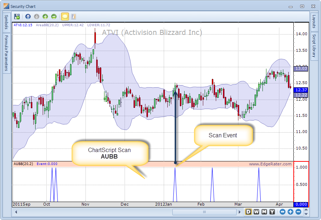This screenshot has height=220, width=321.
Task: Click the blue 0.000 event axis marker
Action: click(x=301, y=204)
